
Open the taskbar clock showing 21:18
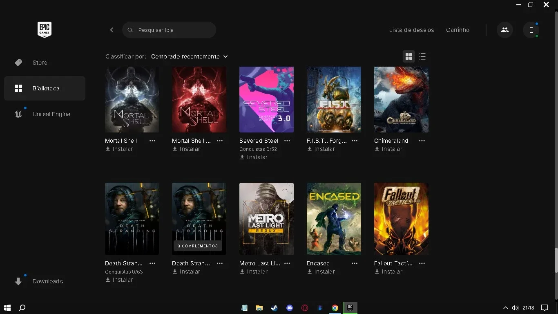(x=528, y=308)
